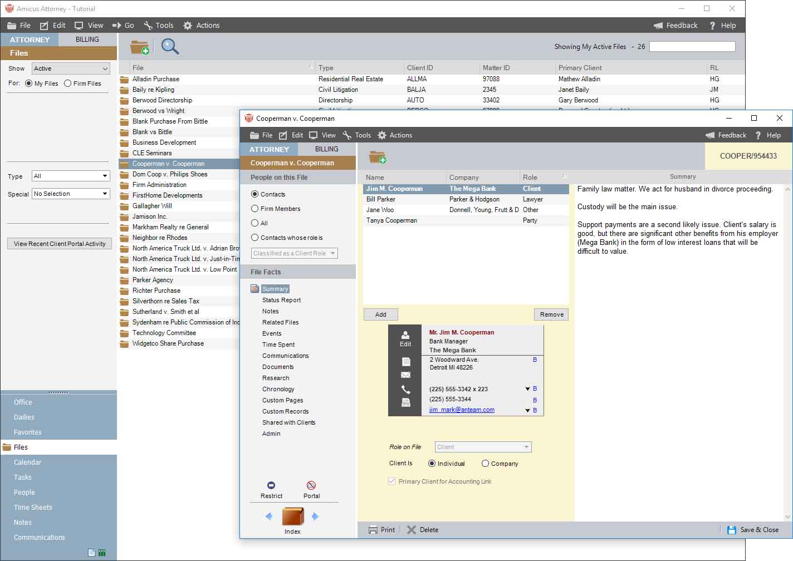
Task: Click the Remove button
Action: [551, 314]
